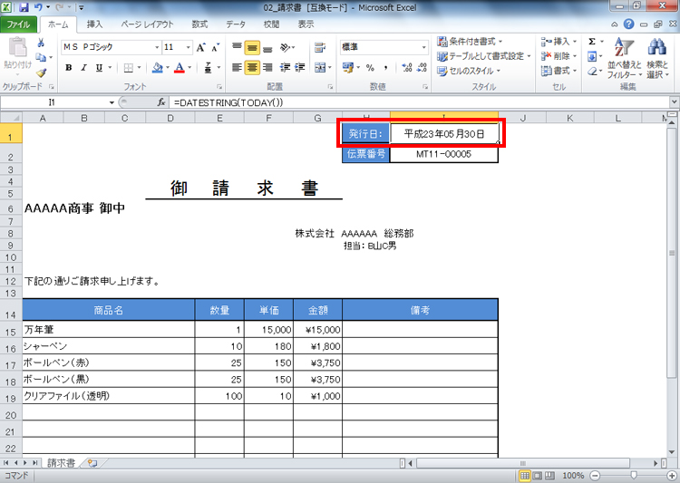Switch to the データ tab

tap(236, 24)
